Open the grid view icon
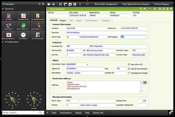Screen dimensions: 175x117 pos(75,4)
